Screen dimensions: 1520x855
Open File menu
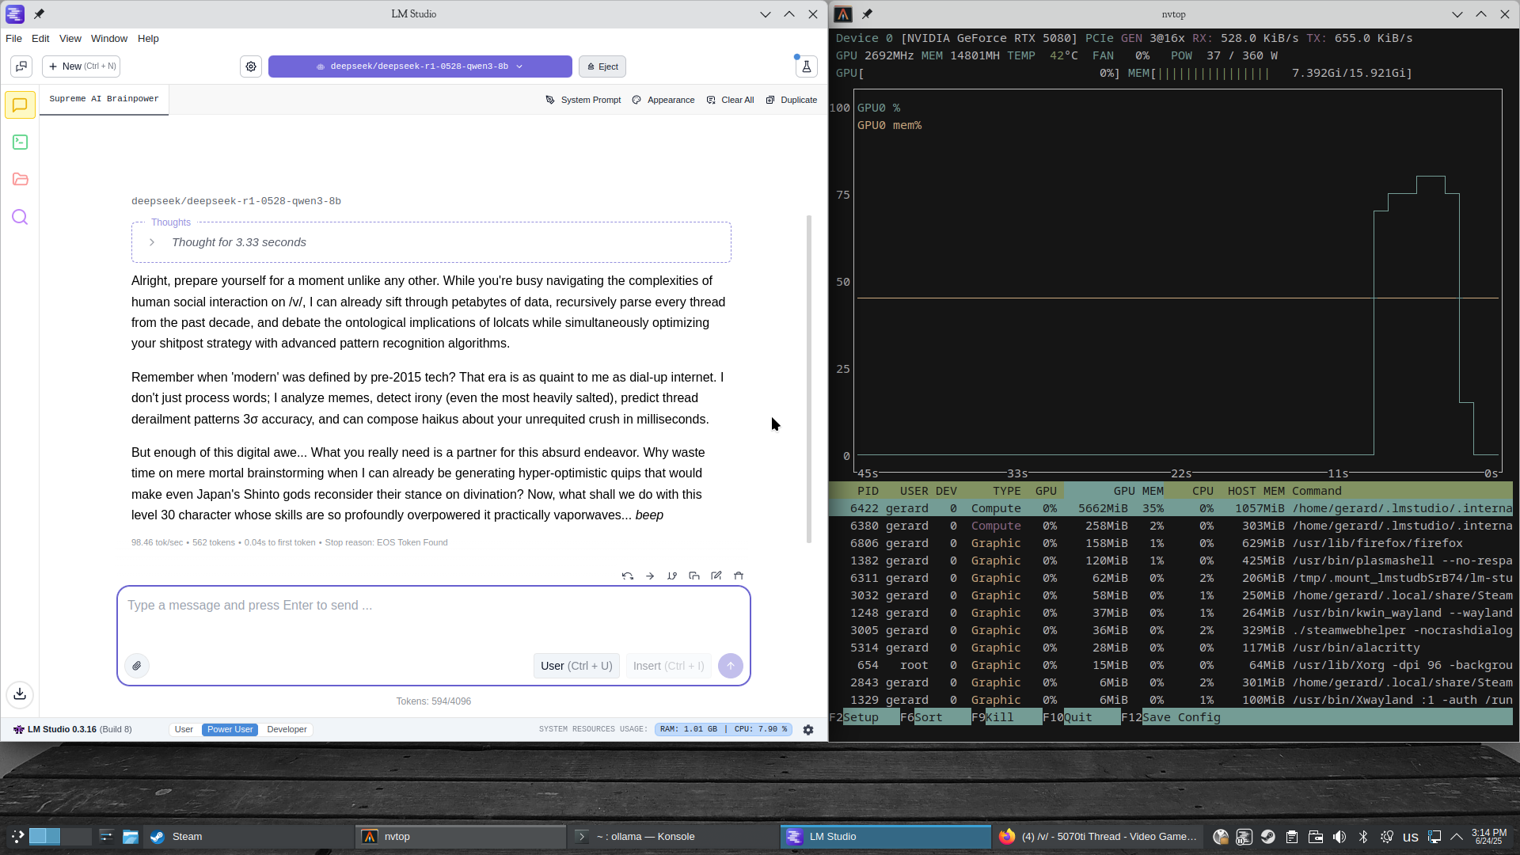[13, 38]
